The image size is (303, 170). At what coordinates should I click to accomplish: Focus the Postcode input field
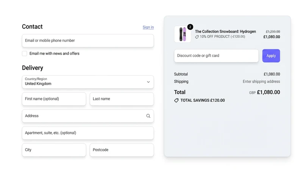click(x=122, y=150)
